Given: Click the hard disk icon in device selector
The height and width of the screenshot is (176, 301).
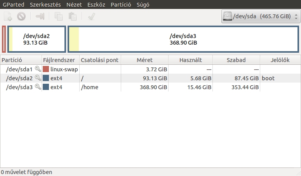Looking at the screenshot, I should point(228,16).
